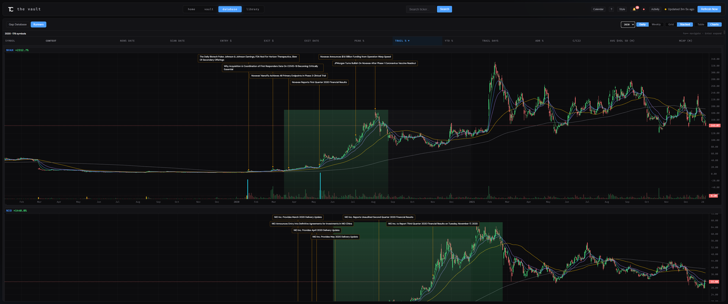Open the 2020 year dropdown

coord(628,24)
